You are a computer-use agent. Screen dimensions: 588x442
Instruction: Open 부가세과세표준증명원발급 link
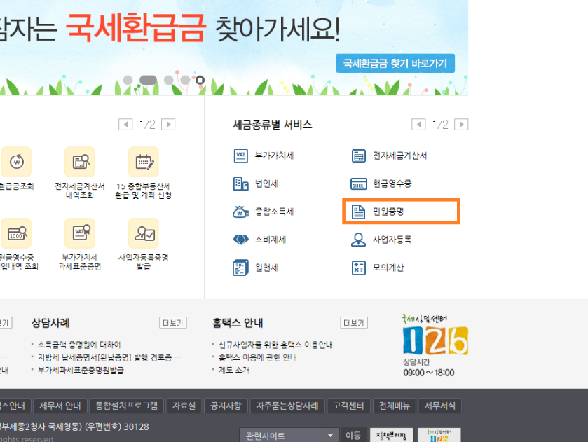point(81,370)
